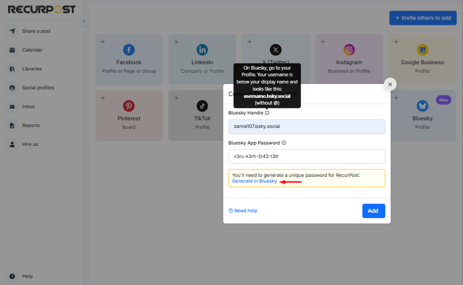Click the Bluesky App Password label

[x=254, y=143]
